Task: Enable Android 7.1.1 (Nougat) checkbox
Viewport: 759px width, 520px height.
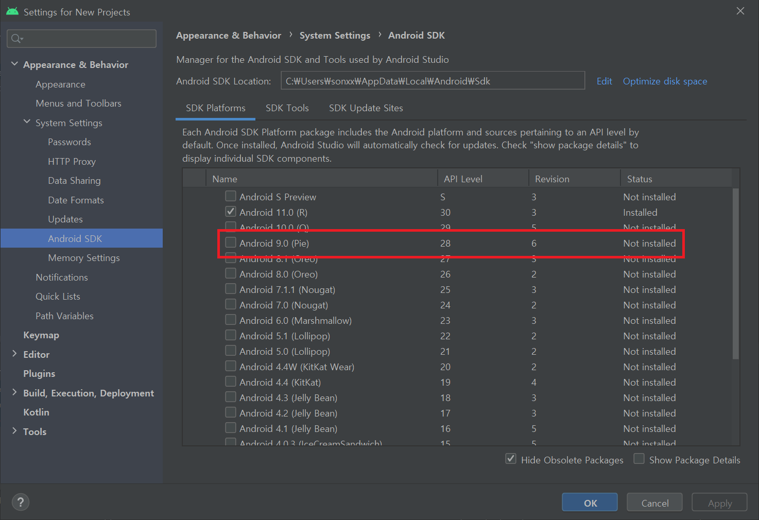Action: 231,289
